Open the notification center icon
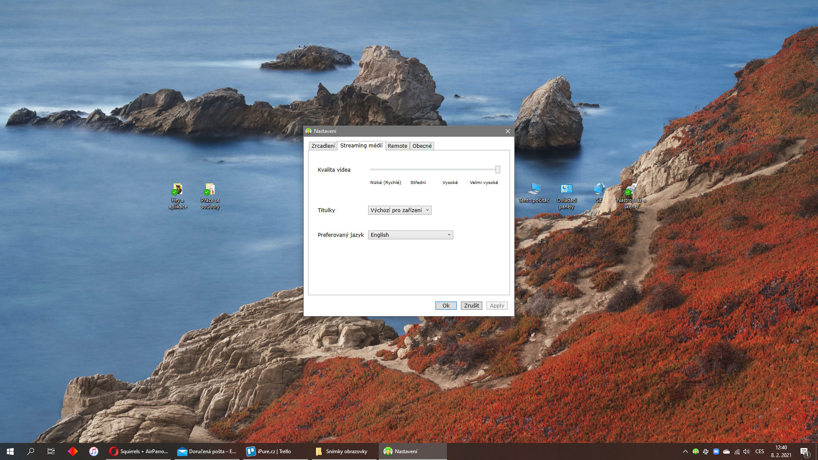Image resolution: width=818 pixels, height=460 pixels. (804, 451)
